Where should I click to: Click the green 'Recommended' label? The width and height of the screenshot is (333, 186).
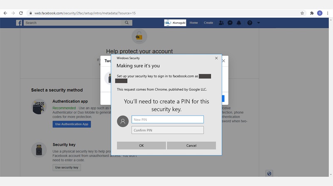(64, 108)
